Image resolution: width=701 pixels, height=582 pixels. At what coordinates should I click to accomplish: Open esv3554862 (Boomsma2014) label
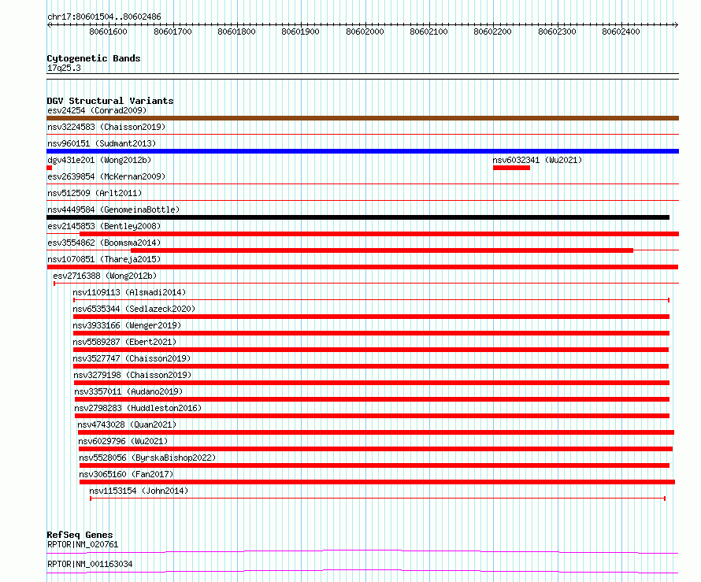coord(104,243)
